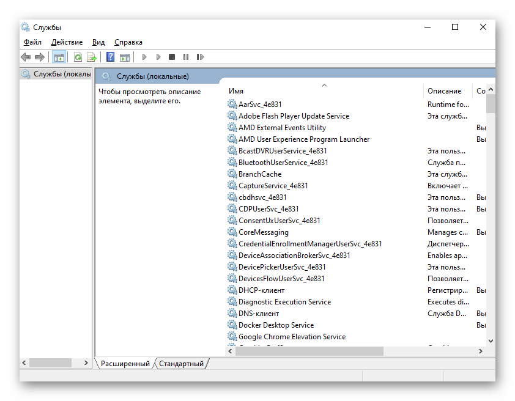This screenshot has width=515, height=401.
Task: Open the Действие menu
Action: [67, 42]
